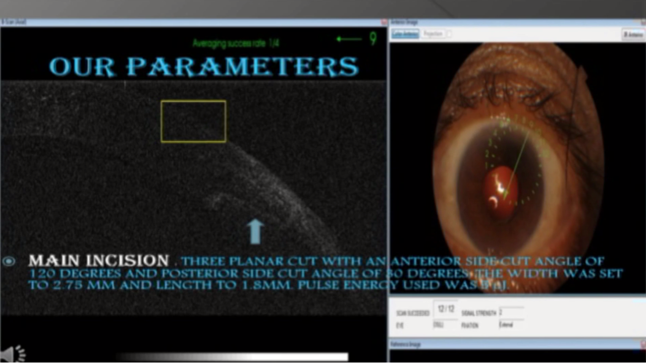
Task: Click the audio speaker icon at bottom left
Action: [13, 354]
